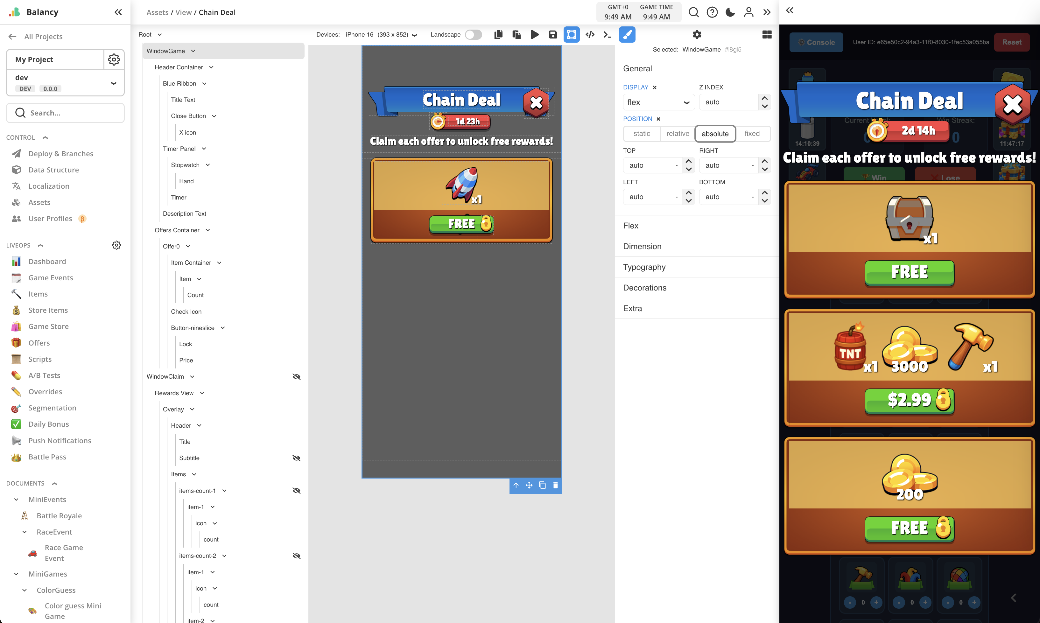Collapse the Offers Container tree node

click(x=208, y=230)
